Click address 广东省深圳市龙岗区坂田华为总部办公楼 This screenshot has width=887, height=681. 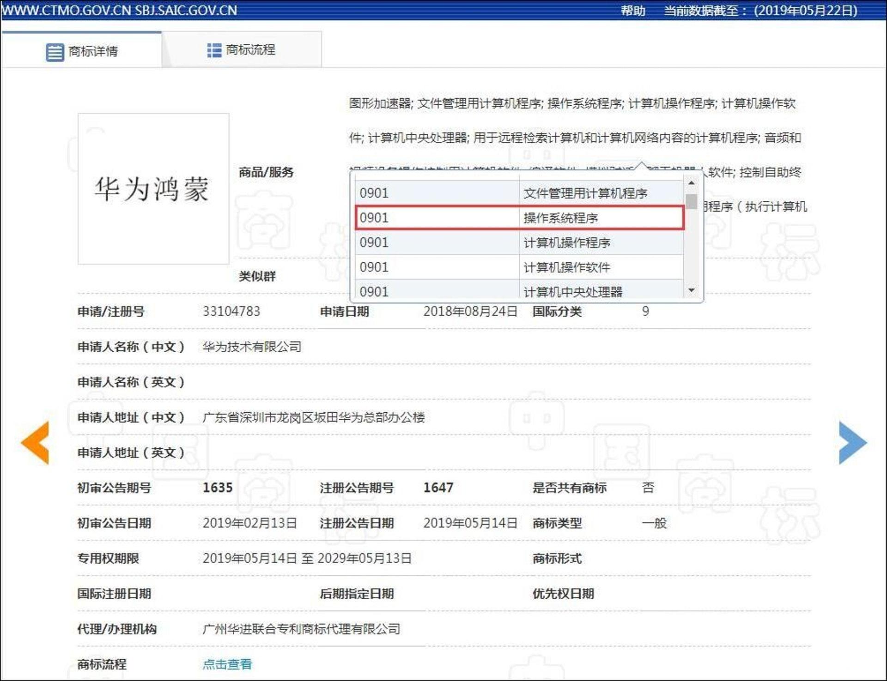[x=314, y=417]
